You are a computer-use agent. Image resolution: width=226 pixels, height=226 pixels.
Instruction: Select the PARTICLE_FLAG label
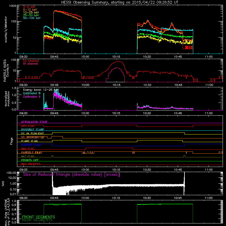pyautogui.click(x=32, y=153)
